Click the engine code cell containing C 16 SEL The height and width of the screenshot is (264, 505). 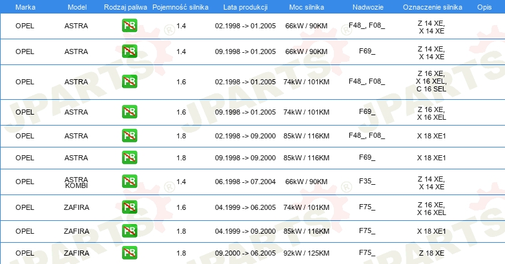pos(431,81)
